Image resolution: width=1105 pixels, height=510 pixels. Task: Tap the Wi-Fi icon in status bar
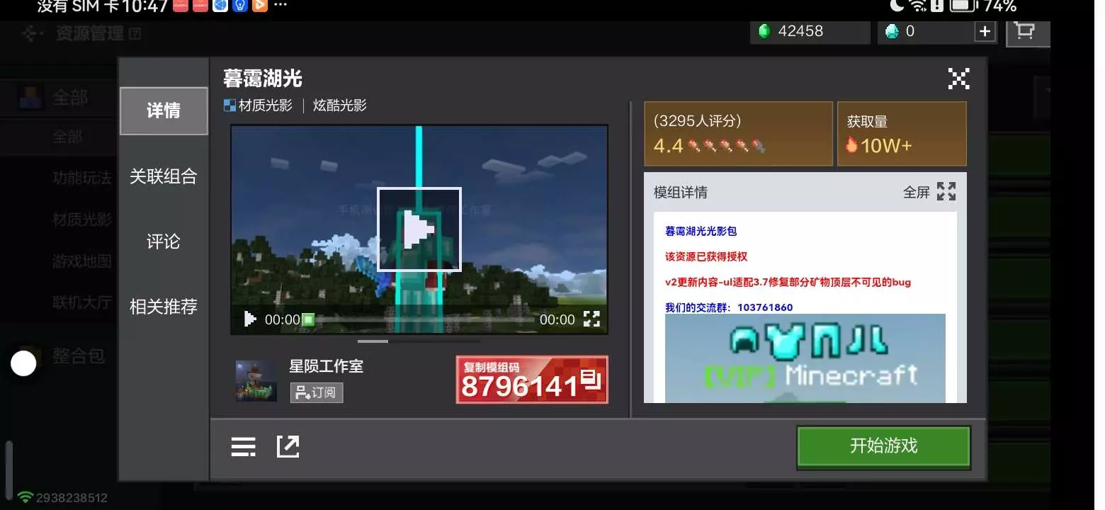pos(918,6)
